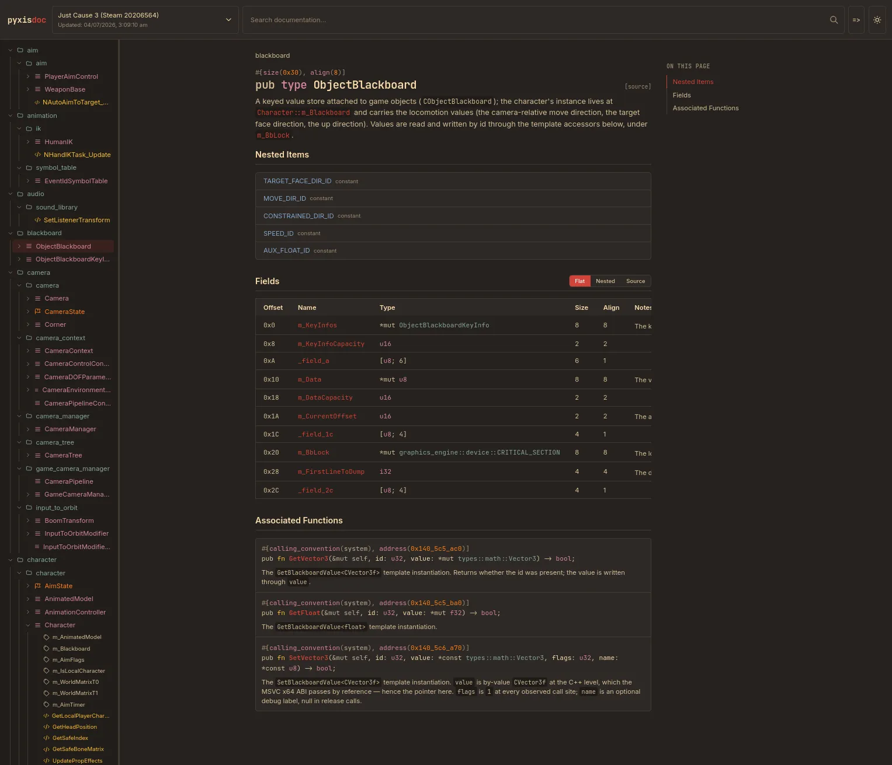Open the GetFloat function link
This screenshot has height=765, width=892.
(x=305, y=613)
